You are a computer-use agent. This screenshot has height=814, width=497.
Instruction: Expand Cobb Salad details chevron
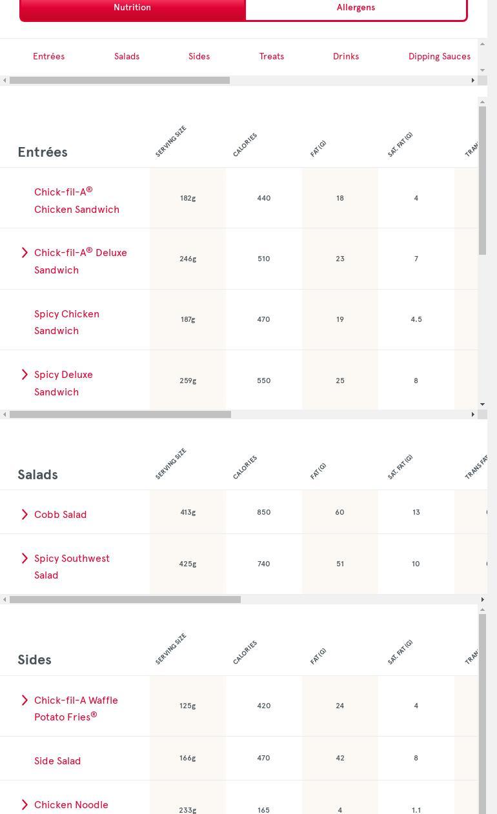[25, 514]
